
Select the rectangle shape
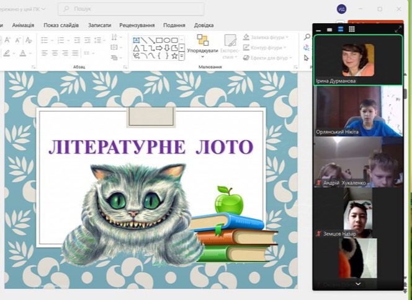(159, 40)
